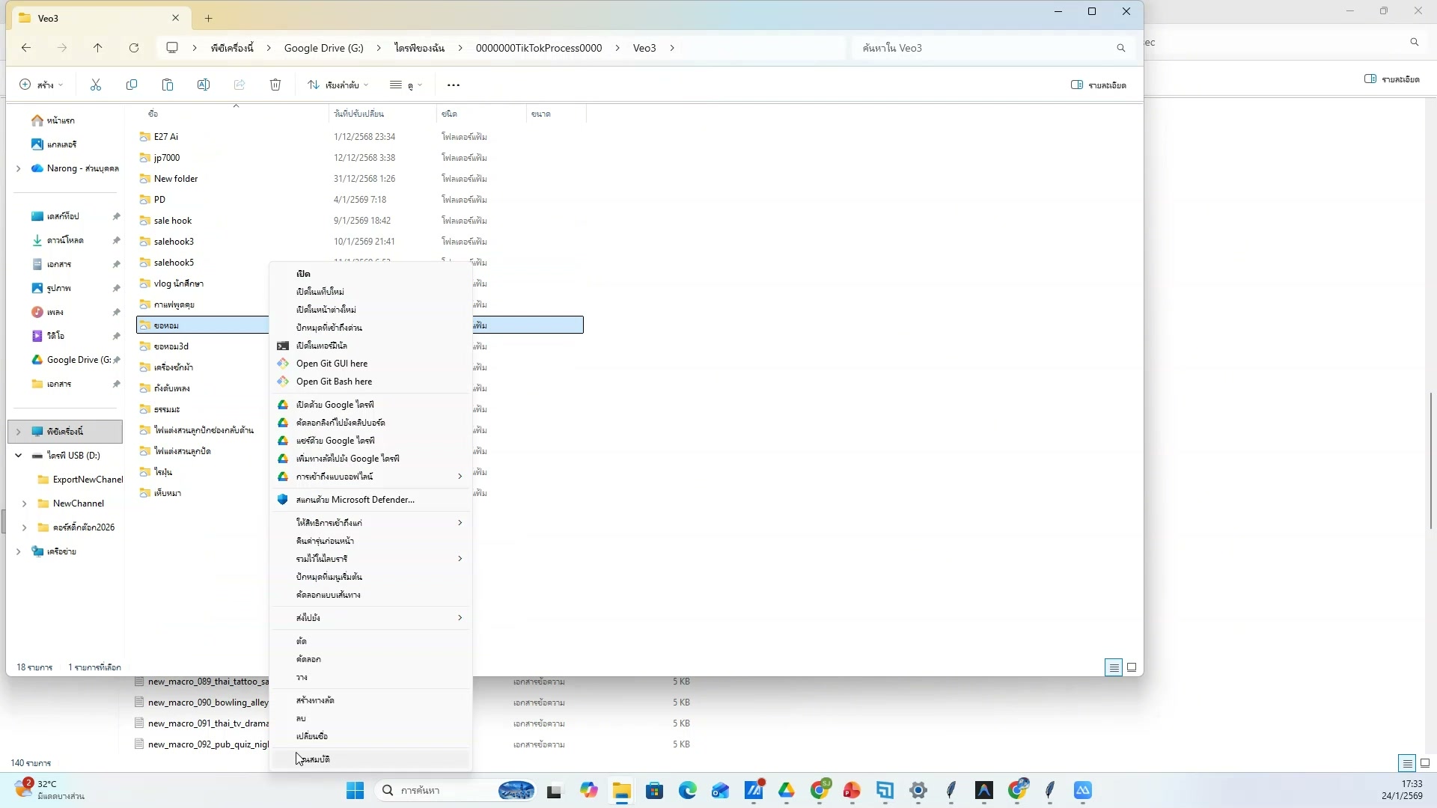The width and height of the screenshot is (1437, 808).
Task: Open the New item create button
Action: pyautogui.click(x=41, y=85)
